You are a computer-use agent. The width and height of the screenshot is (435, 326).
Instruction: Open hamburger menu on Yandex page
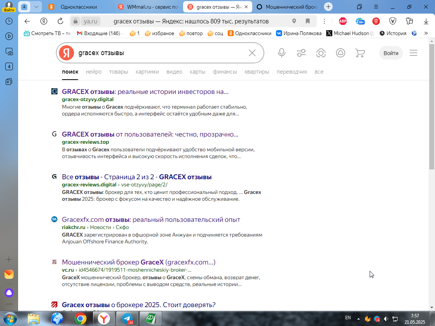[413, 53]
